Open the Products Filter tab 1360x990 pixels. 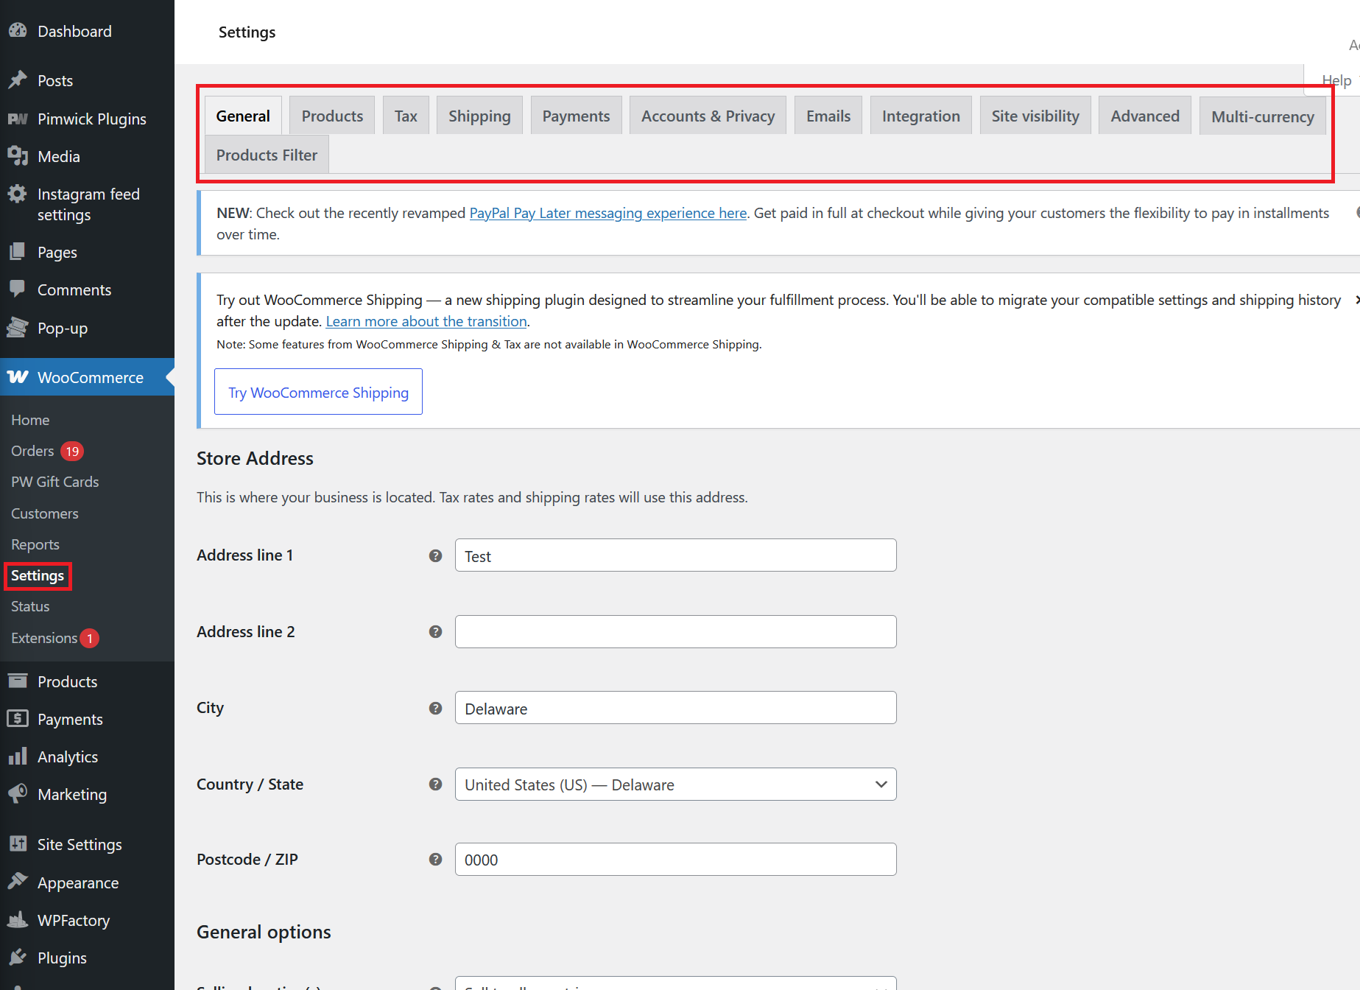[267, 155]
